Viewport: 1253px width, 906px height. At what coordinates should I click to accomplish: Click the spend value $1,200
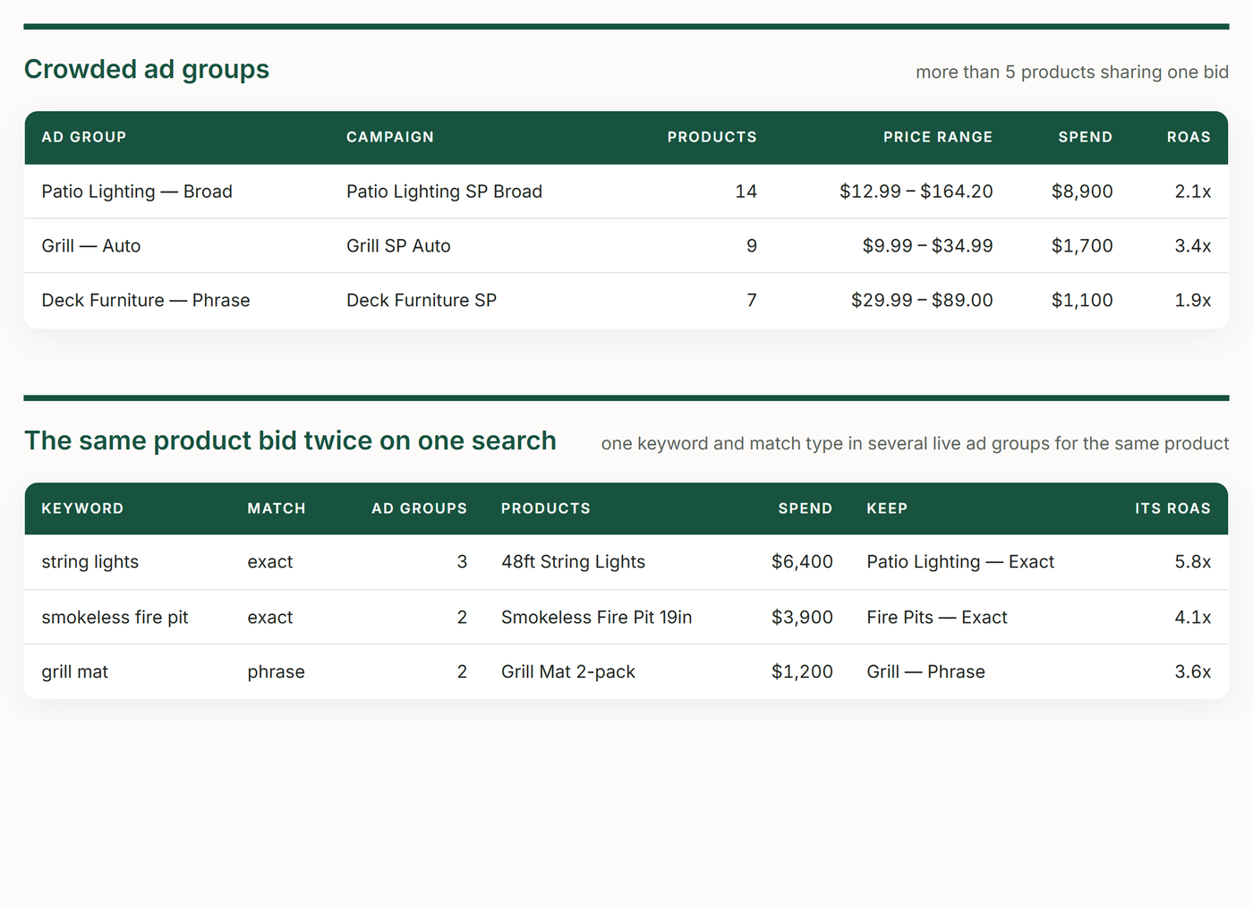(x=802, y=672)
